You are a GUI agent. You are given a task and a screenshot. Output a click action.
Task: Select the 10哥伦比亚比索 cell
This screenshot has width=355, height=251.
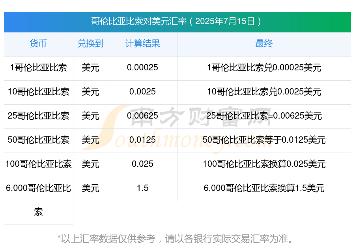click(39, 92)
